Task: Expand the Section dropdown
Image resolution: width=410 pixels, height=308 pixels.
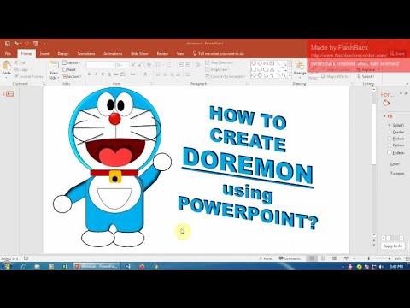Action: coord(72,76)
